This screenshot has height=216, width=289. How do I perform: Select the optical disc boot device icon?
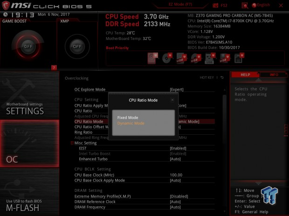167,58
